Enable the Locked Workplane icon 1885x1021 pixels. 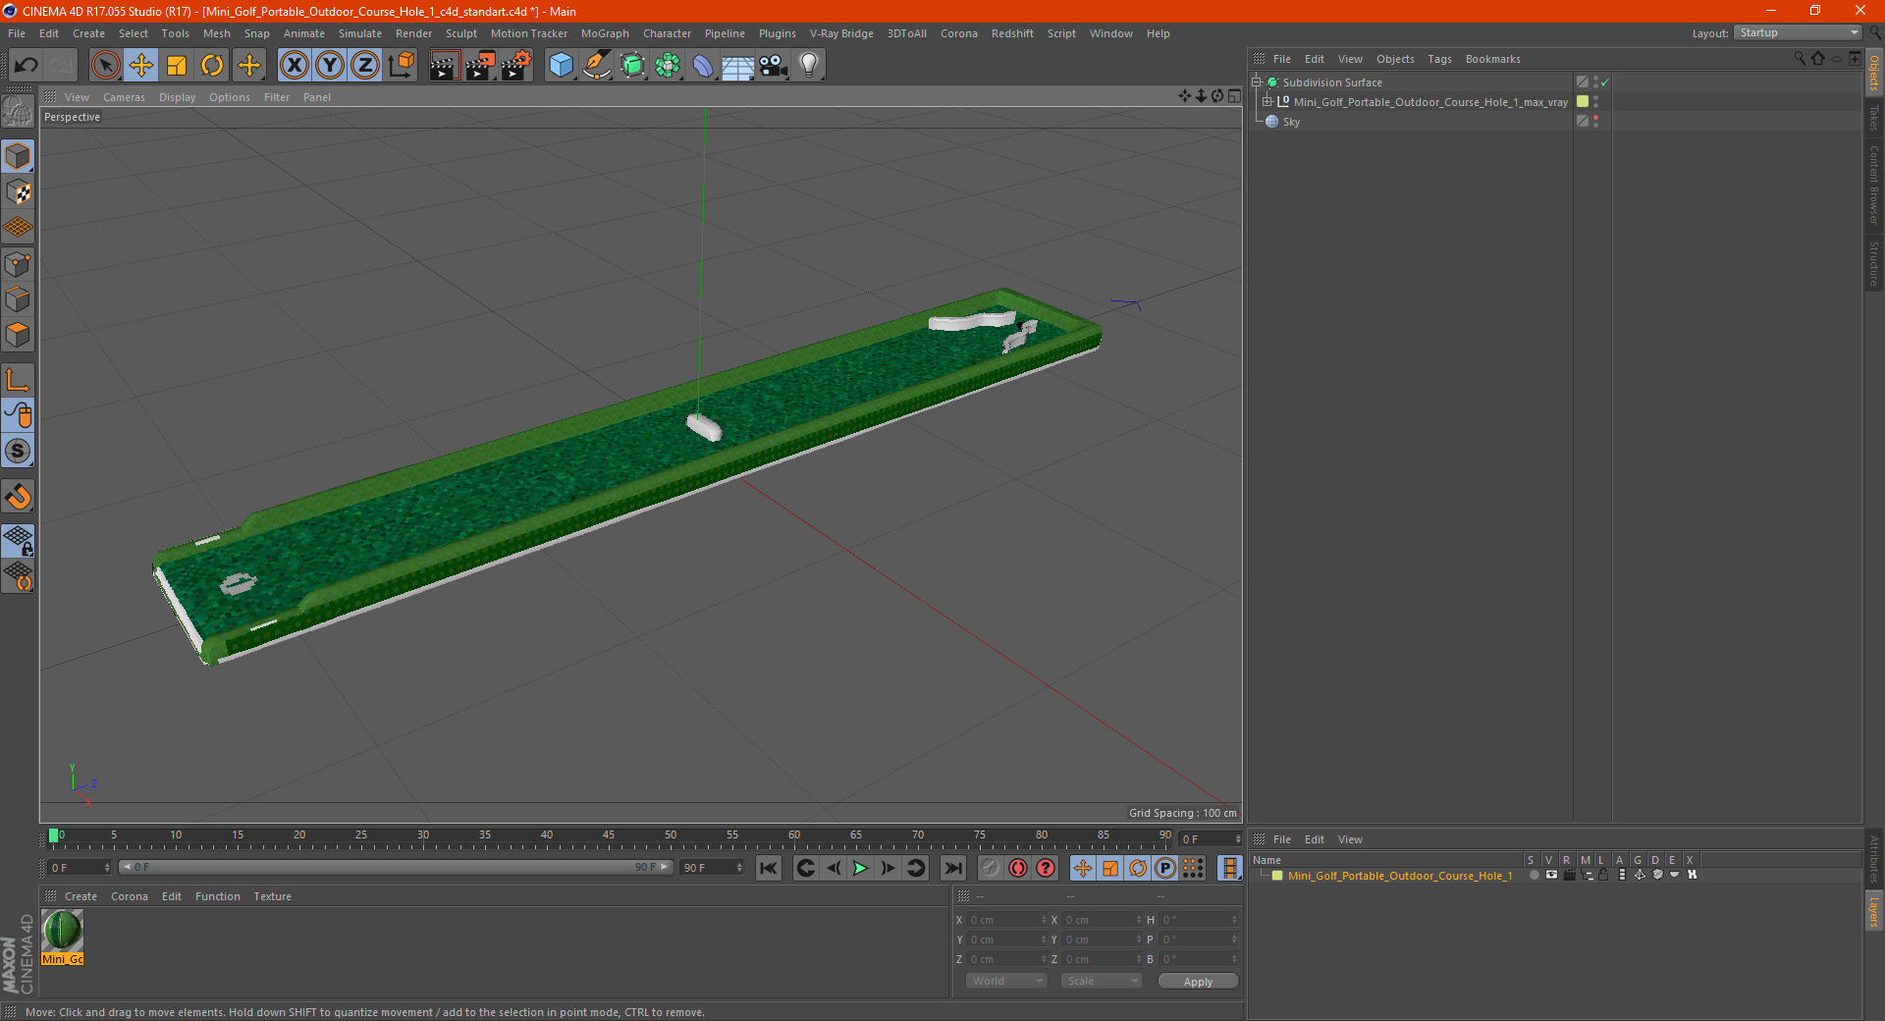tap(18, 540)
